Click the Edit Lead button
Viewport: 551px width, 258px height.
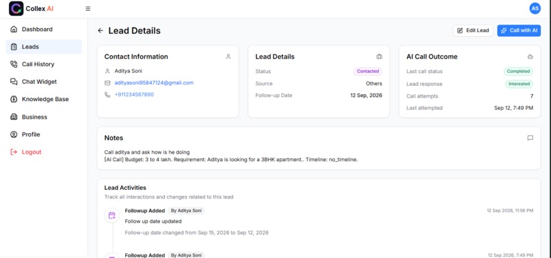point(473,31)
